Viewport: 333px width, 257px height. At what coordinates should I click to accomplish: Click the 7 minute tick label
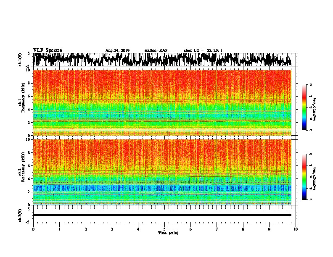[x=217, y=229]
